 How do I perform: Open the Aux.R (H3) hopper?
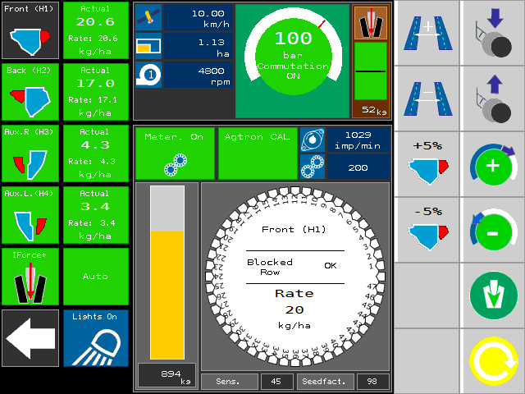[x=30, y=153]
